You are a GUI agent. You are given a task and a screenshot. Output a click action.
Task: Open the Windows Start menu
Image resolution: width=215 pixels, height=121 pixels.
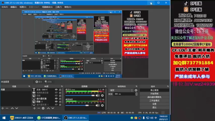click(4, 118)
